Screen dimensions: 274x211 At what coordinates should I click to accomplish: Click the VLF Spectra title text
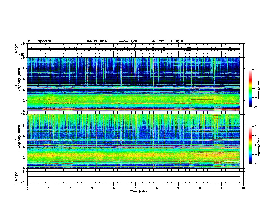coord(39,41)
